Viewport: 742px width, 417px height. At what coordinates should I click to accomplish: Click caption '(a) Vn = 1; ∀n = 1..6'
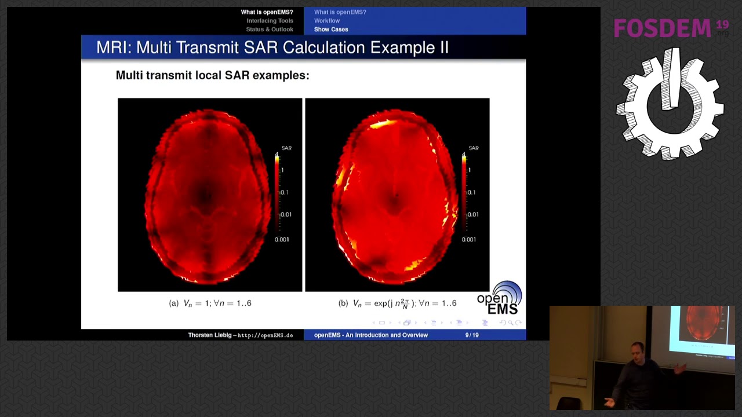click(x=210, y=303)
